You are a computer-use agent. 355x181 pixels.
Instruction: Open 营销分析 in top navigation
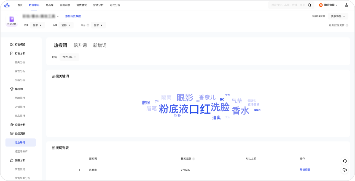98,5
